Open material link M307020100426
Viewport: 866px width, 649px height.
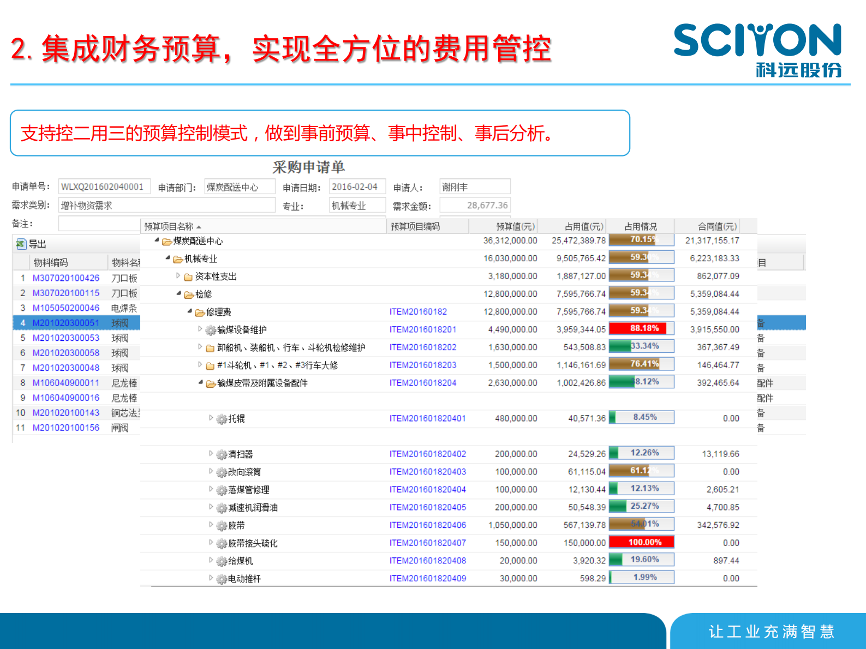point(66,278)
